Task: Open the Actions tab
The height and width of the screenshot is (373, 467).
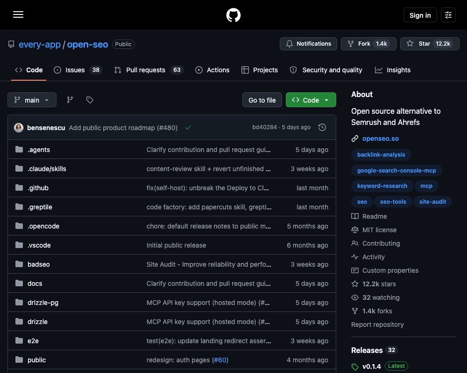Action: tap(212, 70)
